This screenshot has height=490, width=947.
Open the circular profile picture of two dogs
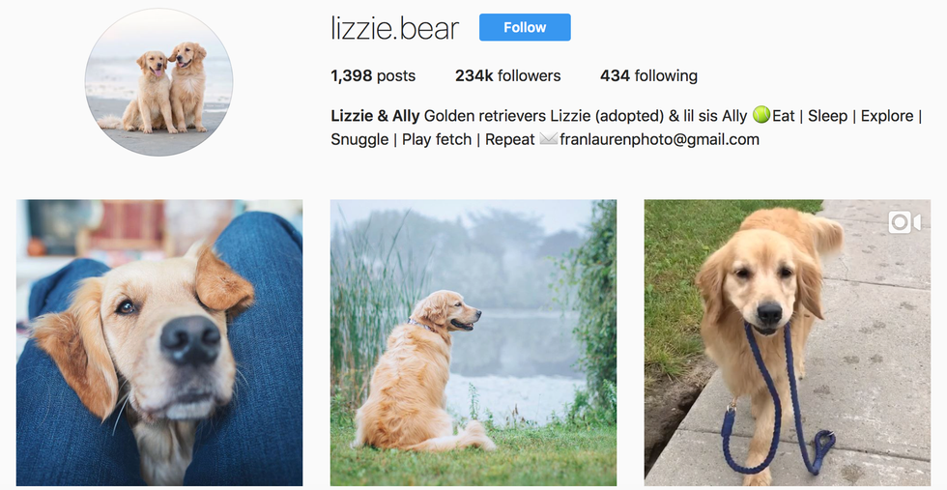pyautogui.click(x=158, y=82)
